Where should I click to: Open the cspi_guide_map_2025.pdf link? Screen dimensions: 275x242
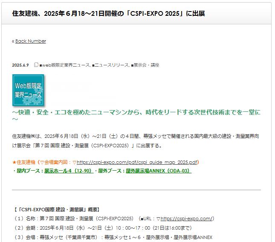137,162
